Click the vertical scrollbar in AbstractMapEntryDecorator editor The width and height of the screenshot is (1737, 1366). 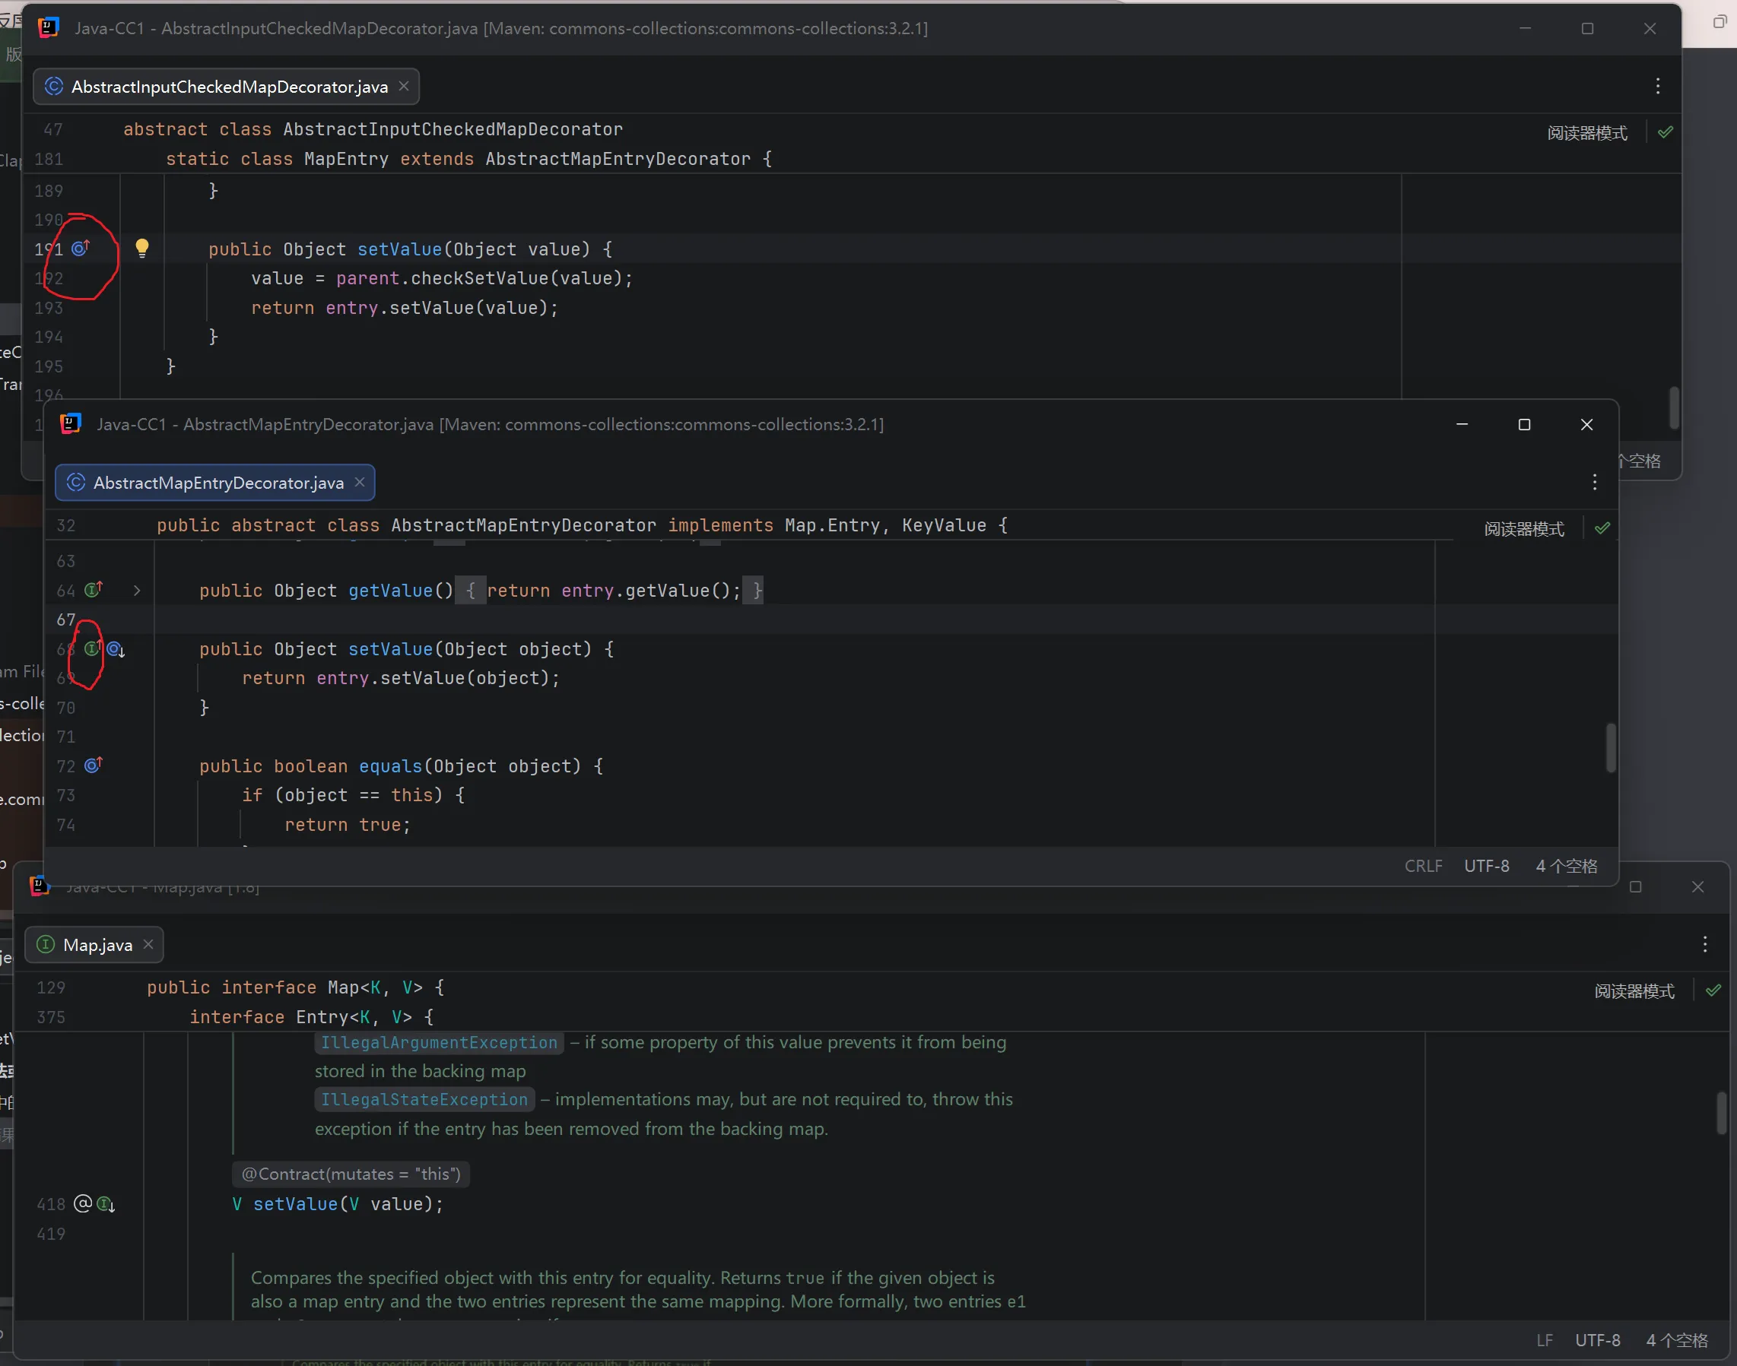[x=1610, y=748]
